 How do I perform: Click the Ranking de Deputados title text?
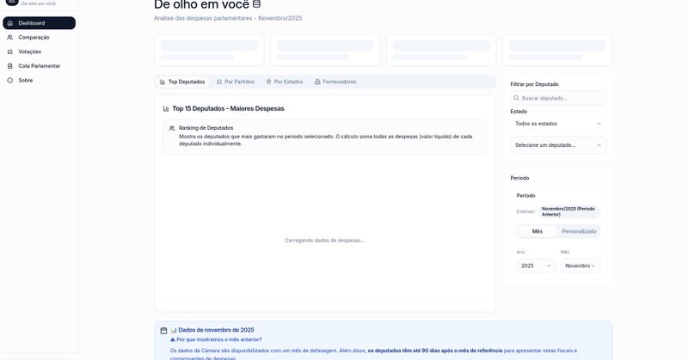(206, 128)
